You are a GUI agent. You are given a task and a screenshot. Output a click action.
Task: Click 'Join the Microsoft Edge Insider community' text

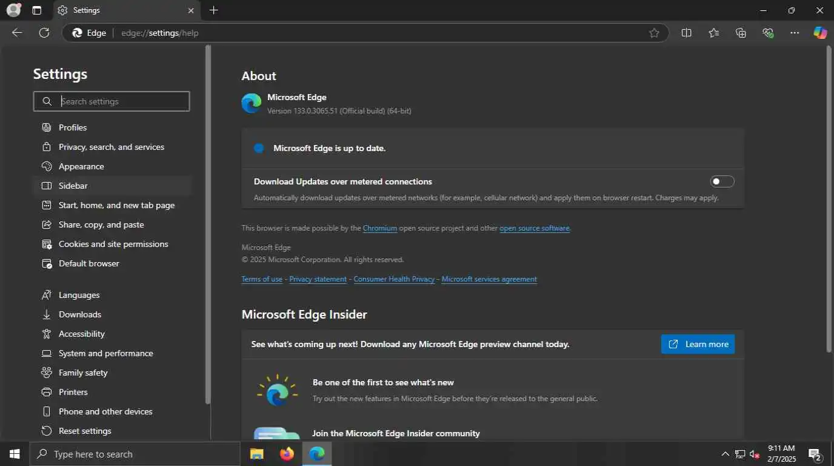pyautogui.click(x=396, y=433)
